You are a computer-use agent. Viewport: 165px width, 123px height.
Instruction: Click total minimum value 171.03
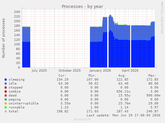pyautogui.click(x=92, y=111)
